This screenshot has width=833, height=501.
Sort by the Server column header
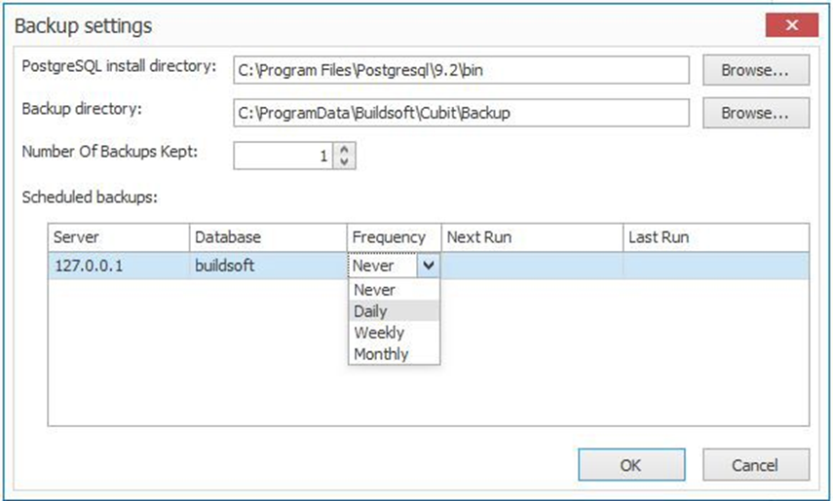point(119,237)
